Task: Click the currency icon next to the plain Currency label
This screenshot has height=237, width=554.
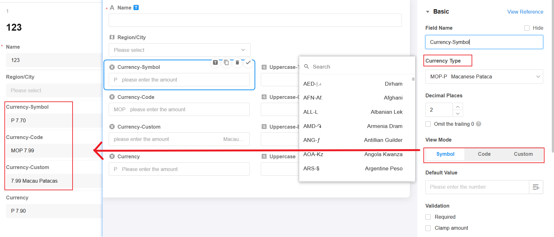Action: tap(112, 156)
